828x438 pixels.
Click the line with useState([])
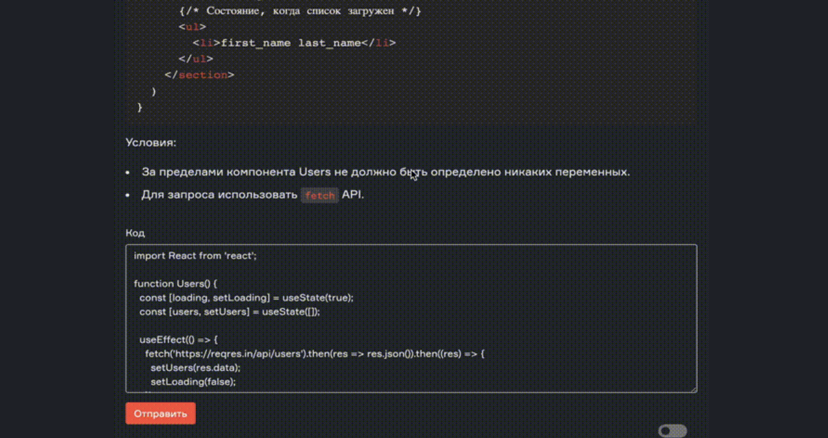[230, 312]
